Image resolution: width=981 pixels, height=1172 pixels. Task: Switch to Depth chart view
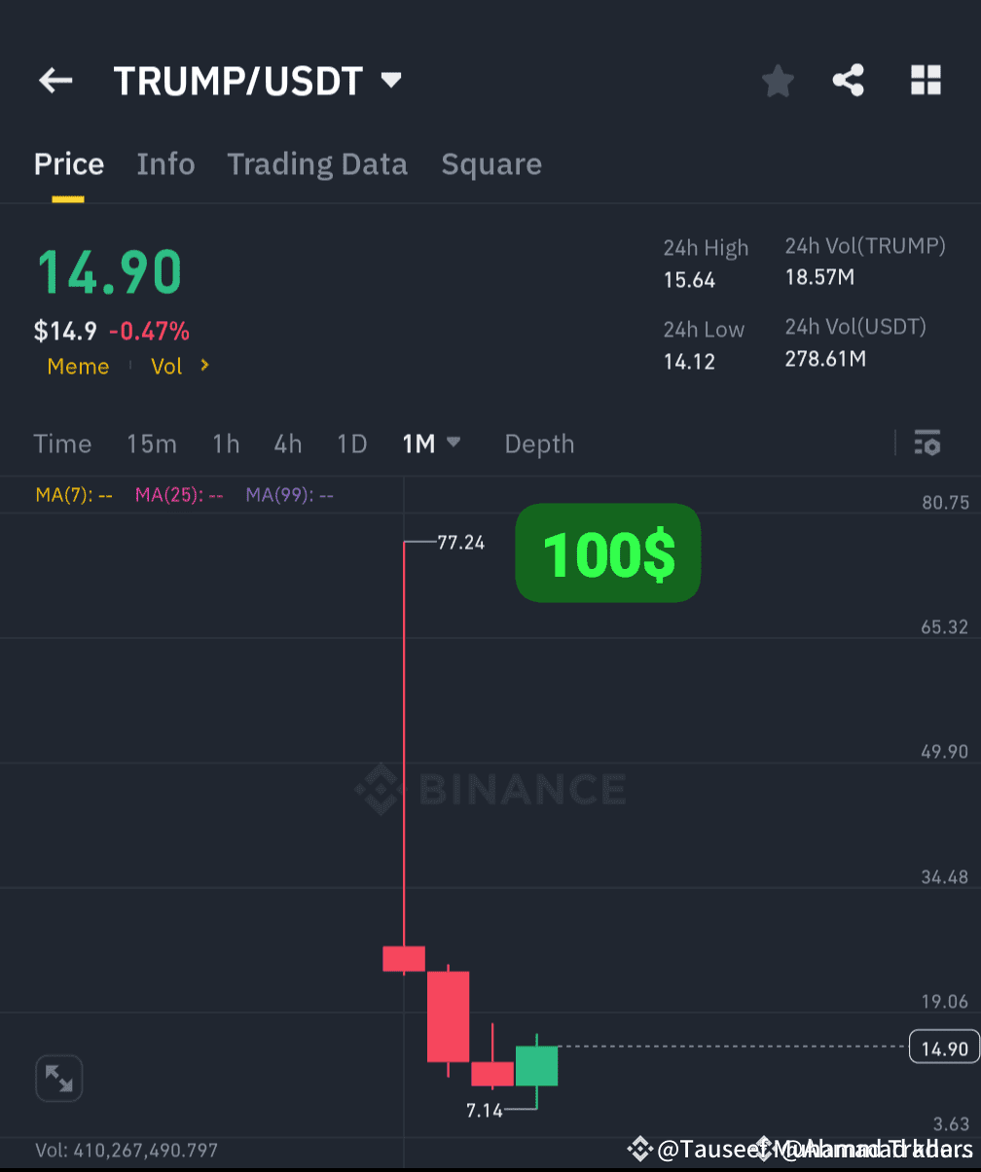[539, 444]
